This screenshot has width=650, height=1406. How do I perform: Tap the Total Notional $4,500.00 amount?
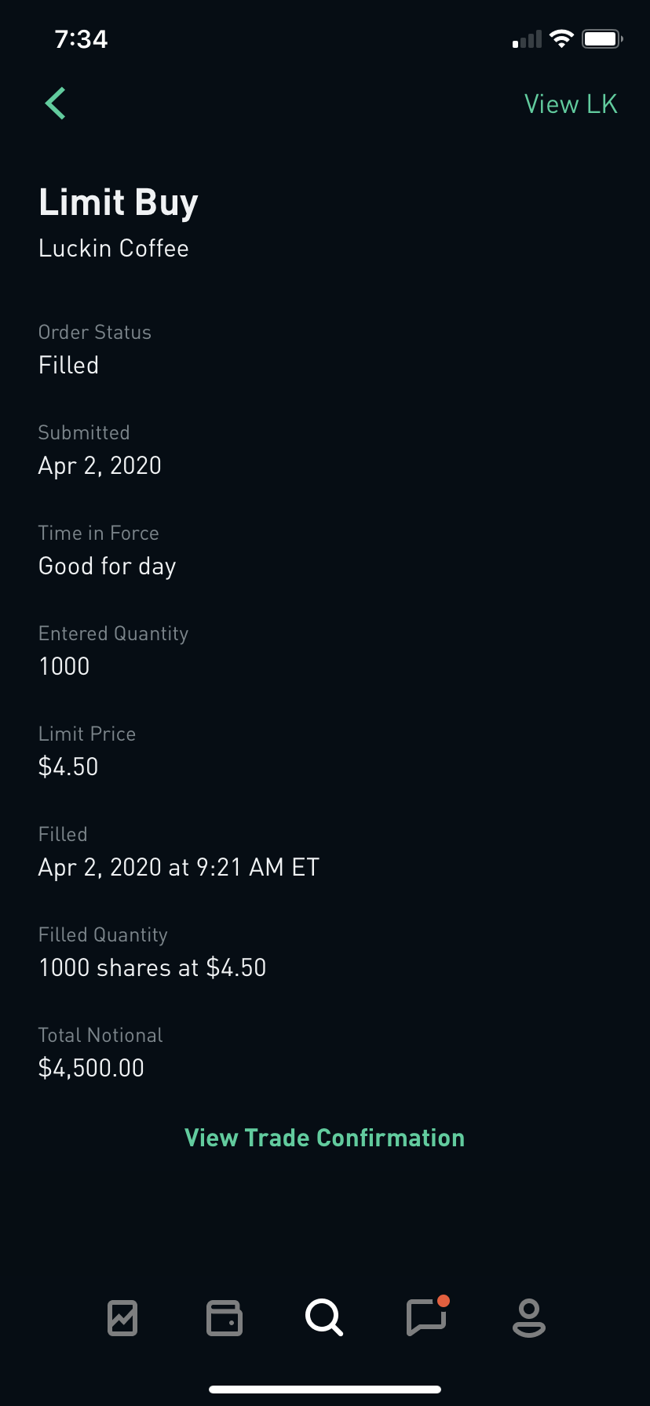[91, 1069]
